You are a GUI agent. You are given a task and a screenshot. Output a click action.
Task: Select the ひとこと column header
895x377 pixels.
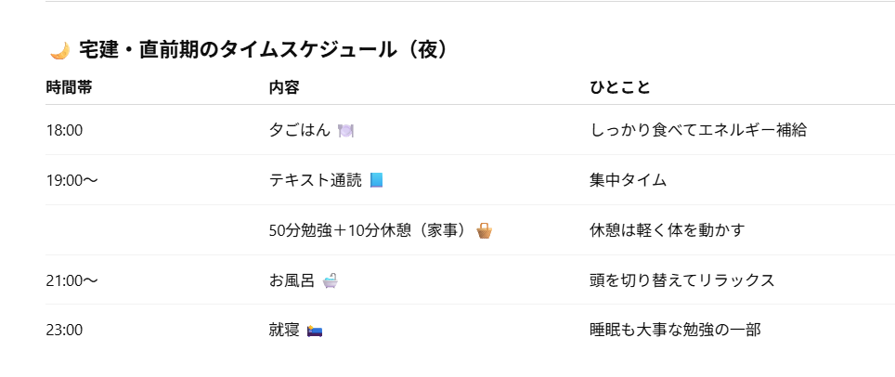point(619,87)
